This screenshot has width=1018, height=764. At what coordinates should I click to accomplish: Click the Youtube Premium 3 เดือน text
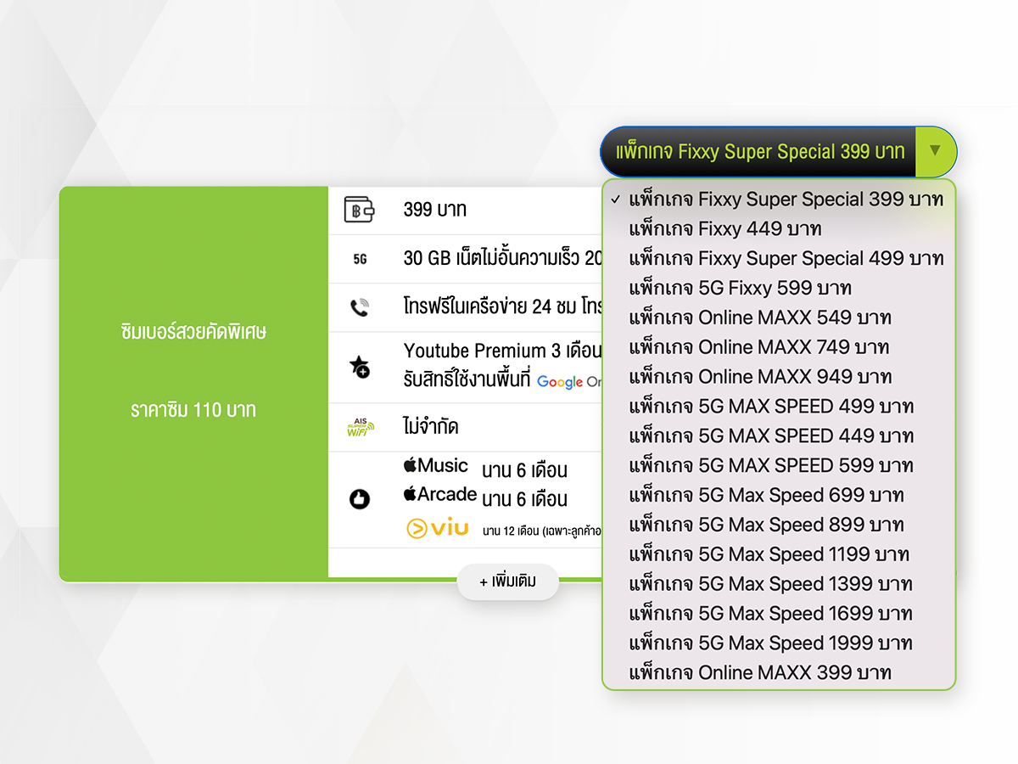click(503, 351)
